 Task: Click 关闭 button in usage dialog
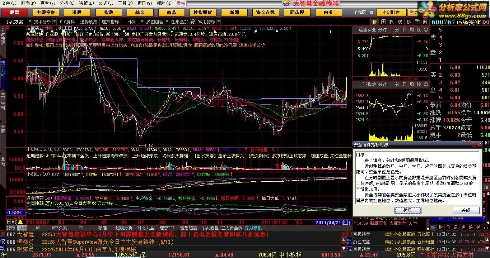(x=466, y=210)
